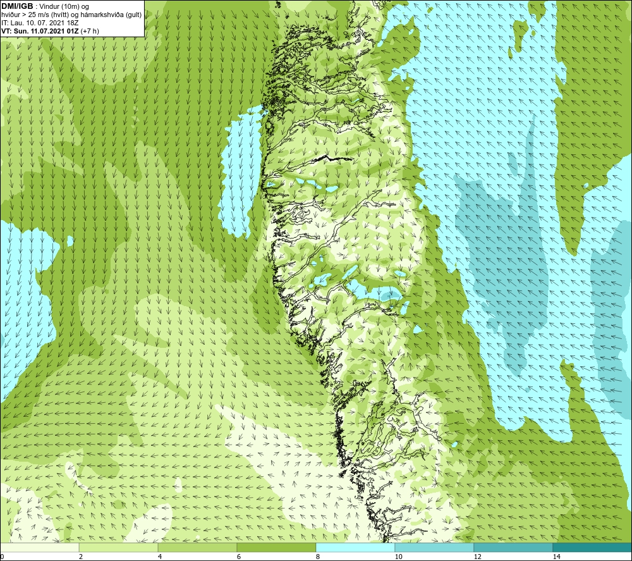
Task: Select the dark green 6–8 m/s color segment
Action: (277, 547)
